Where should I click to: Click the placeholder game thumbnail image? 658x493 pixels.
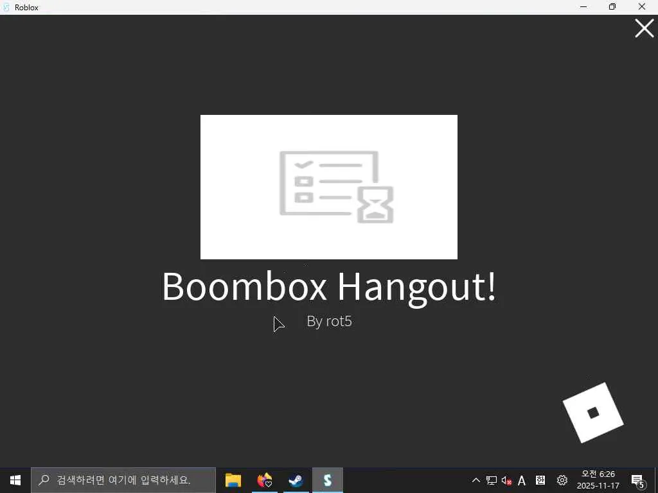tap(328, 187)
